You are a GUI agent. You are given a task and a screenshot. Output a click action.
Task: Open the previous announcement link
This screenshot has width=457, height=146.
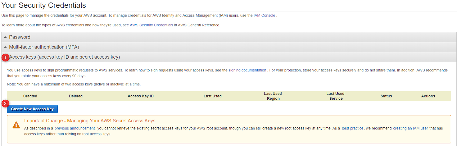[x=75, y=128]
